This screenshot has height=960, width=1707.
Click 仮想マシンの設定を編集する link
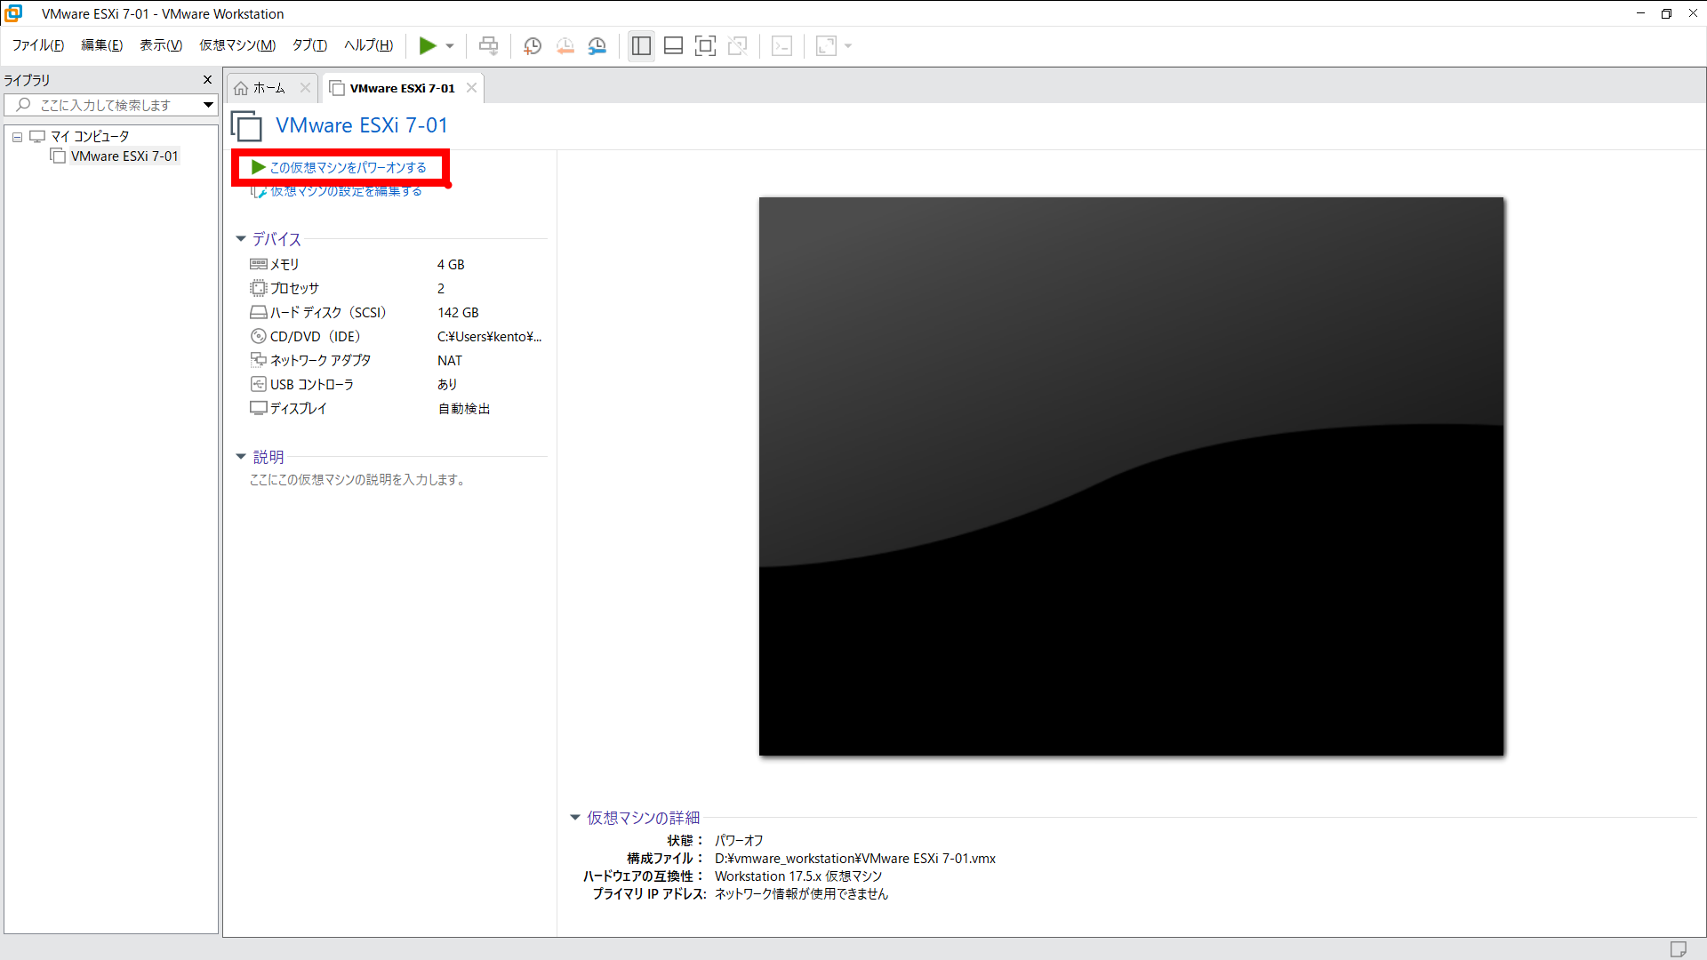tap(346, 191)
